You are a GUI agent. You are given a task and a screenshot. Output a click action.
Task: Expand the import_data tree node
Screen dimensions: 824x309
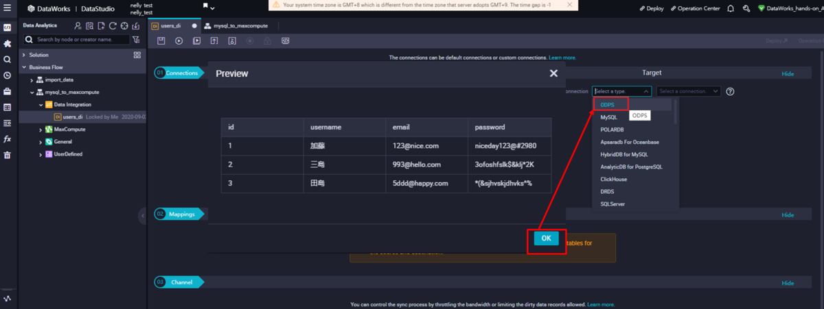pos(32,79)
